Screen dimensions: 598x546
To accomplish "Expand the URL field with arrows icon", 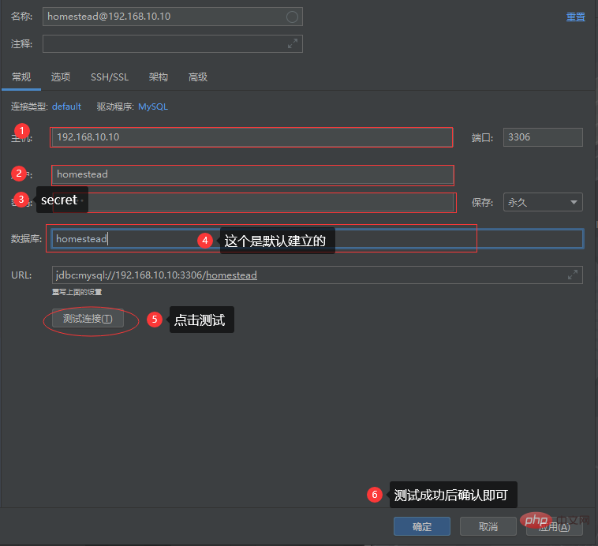I will [x=573, y=275].
